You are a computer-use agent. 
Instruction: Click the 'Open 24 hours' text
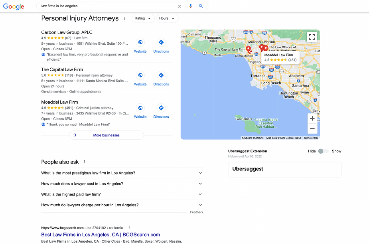(x=53, y=86)
